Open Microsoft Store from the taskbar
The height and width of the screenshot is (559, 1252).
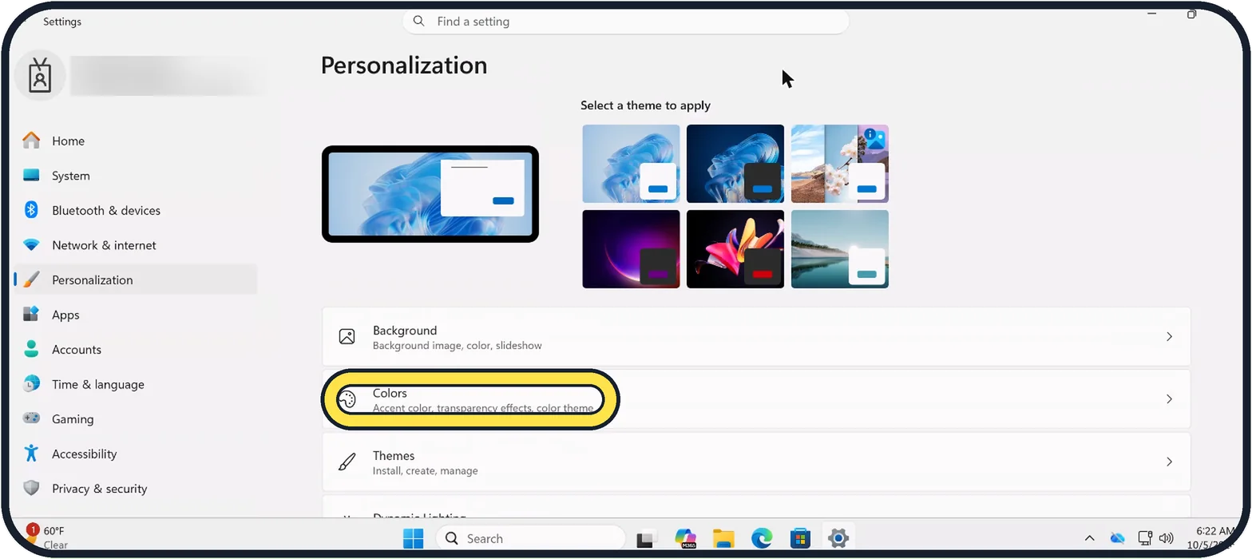coord(800,538)
